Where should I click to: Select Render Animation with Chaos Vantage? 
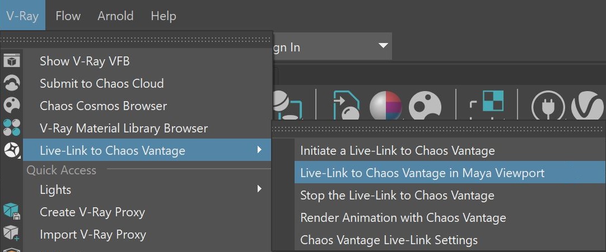click(450, 217)
